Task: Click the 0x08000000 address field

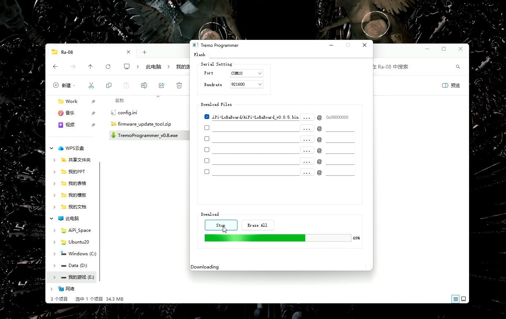Action: tap(340, 117)
